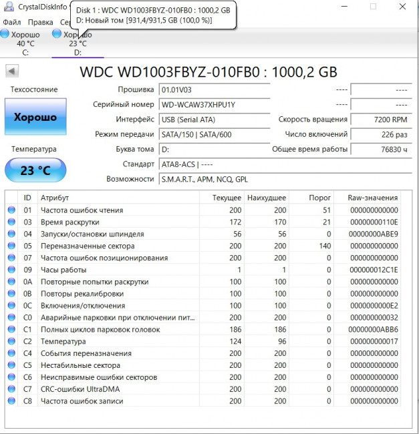The height and width of the screenshot is (434, 419).
Task: Click the Атрибут column header
Action: 118,198
